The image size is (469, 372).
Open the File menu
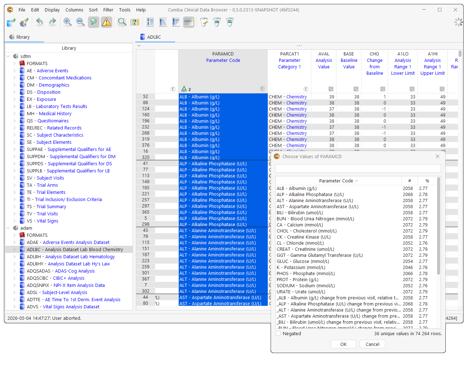pos(22,10)
